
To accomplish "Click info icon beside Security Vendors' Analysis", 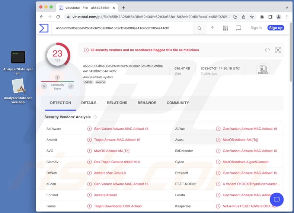I will point(95,117).
